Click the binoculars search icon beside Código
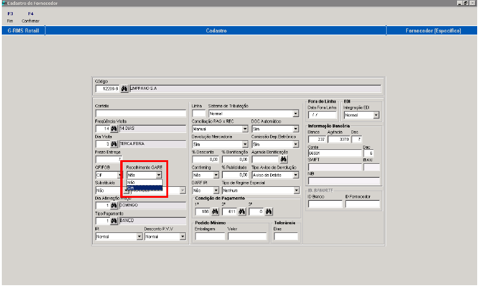 coord(124,89)
